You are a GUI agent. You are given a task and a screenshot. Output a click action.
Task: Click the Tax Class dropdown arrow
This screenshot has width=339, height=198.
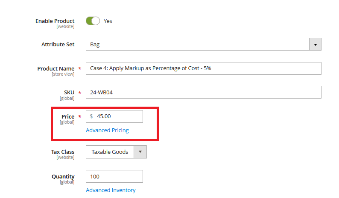coord(140,152)
